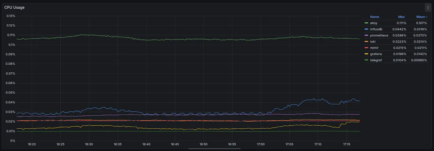Image resolution: width=434 pixels, height=151 pixels.
Task: Toggle visibility of the alloy series label
Action: tap(373, 23)
